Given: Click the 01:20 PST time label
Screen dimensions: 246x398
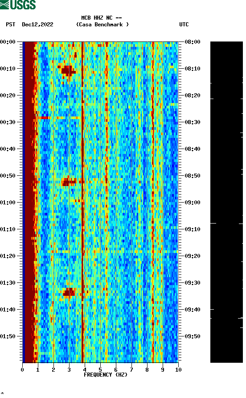Looking at the screenshot, I should point(8,256).
